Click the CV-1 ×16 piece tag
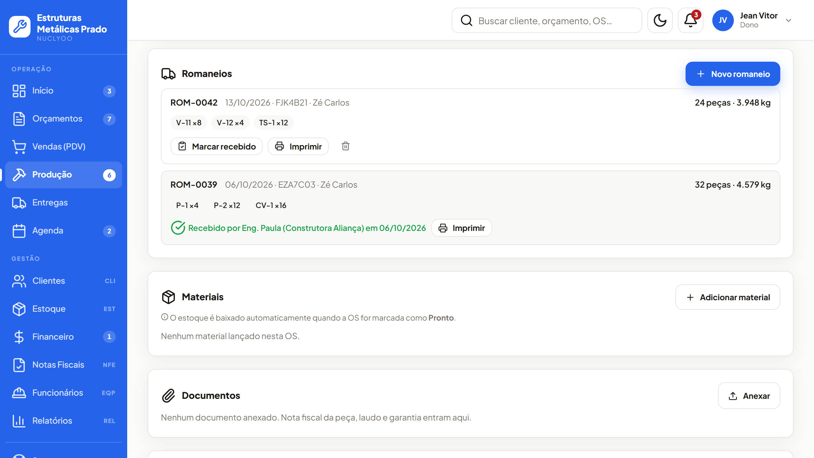The image size is (814, 458). pos(271,205)
